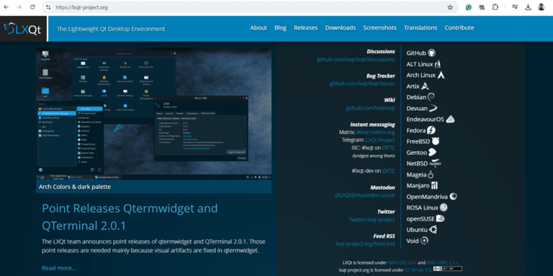Click the Creative Commons license badge
This screenshot has width=553, height=276.
448,270
